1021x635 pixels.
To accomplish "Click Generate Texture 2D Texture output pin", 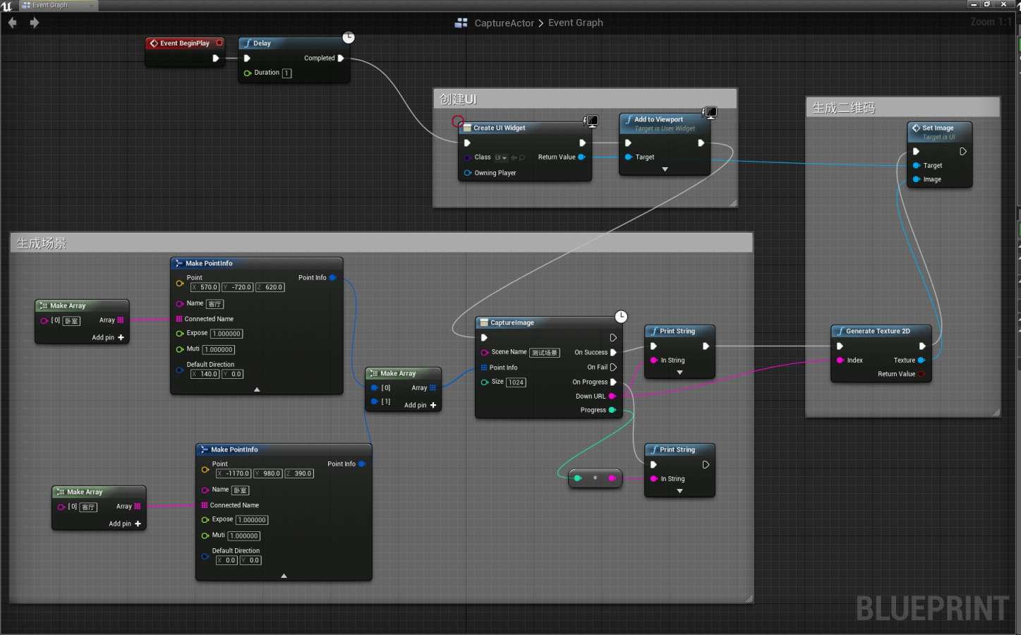I will [921, 360].
